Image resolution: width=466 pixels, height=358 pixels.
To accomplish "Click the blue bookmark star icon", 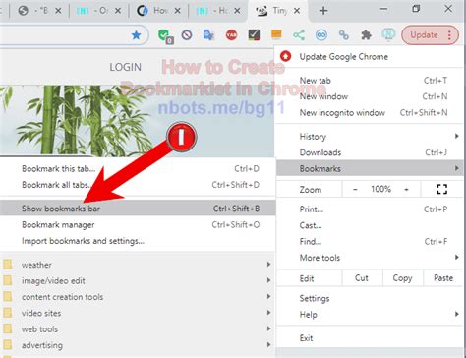I will coord(136,35).
